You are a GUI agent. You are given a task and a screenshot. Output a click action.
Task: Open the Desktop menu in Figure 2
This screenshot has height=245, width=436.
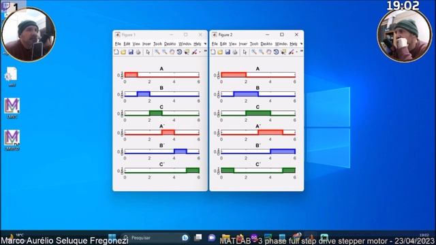(266, 44)
